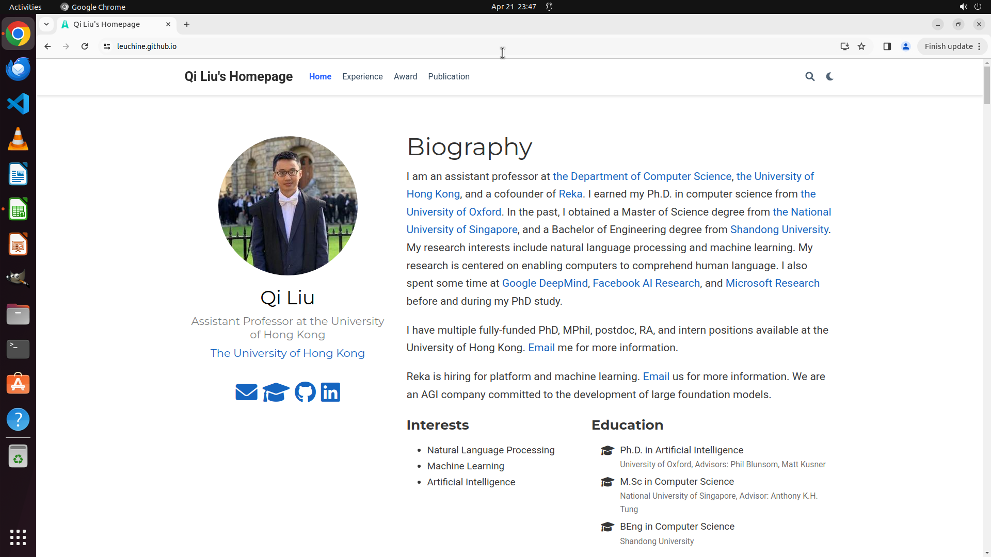Open the GitHub profile icon

click(x=305, y=392)
